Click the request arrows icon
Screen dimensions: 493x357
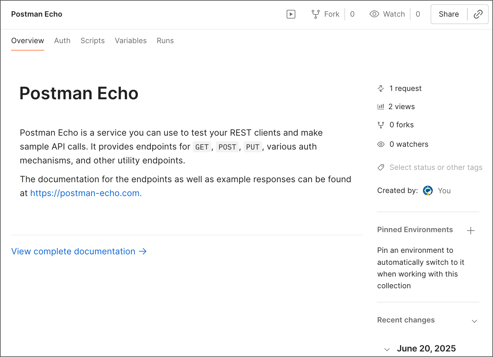point(381,88)
